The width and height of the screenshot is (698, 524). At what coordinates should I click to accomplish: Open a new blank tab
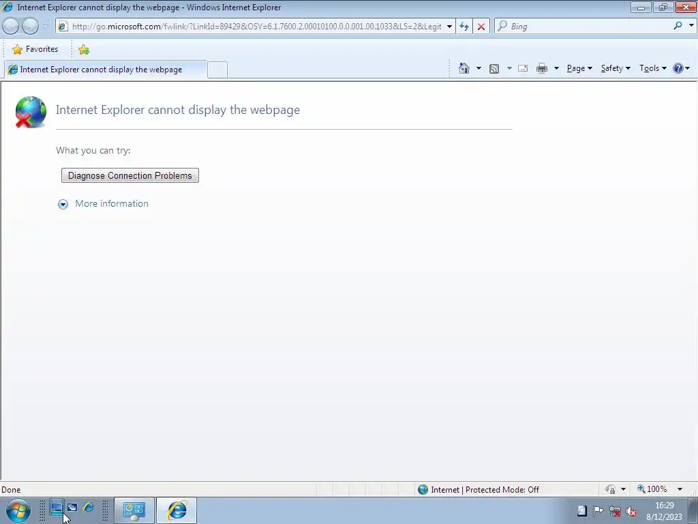(217, 70)
